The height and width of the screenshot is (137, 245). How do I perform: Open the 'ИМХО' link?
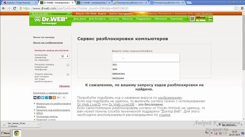(39, 113)
